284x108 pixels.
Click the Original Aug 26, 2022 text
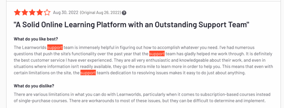click(x=100, y=13)
